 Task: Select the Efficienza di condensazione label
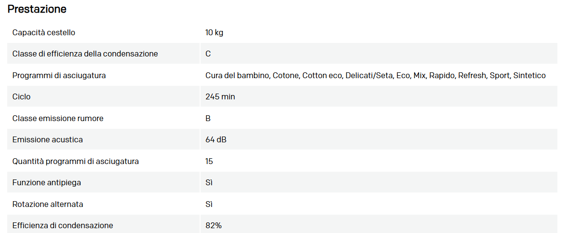coord(63,226)
